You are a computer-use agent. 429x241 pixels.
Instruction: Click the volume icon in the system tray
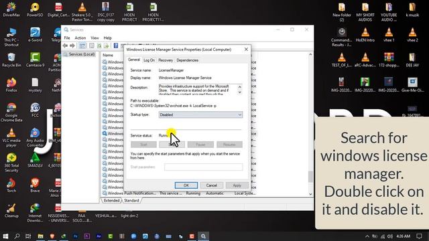[x=390, y=236]
